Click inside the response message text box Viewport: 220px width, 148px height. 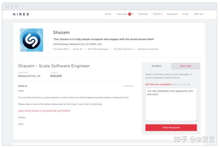[171, 104]
